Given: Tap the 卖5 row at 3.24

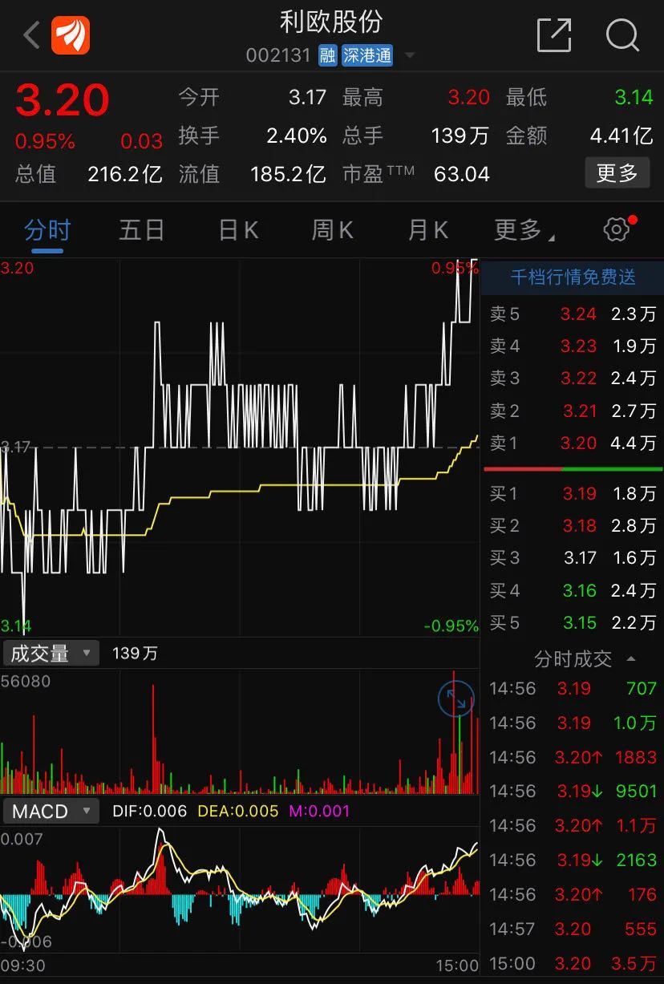Looking at the screenshot, I should click(x=573, y=314).
